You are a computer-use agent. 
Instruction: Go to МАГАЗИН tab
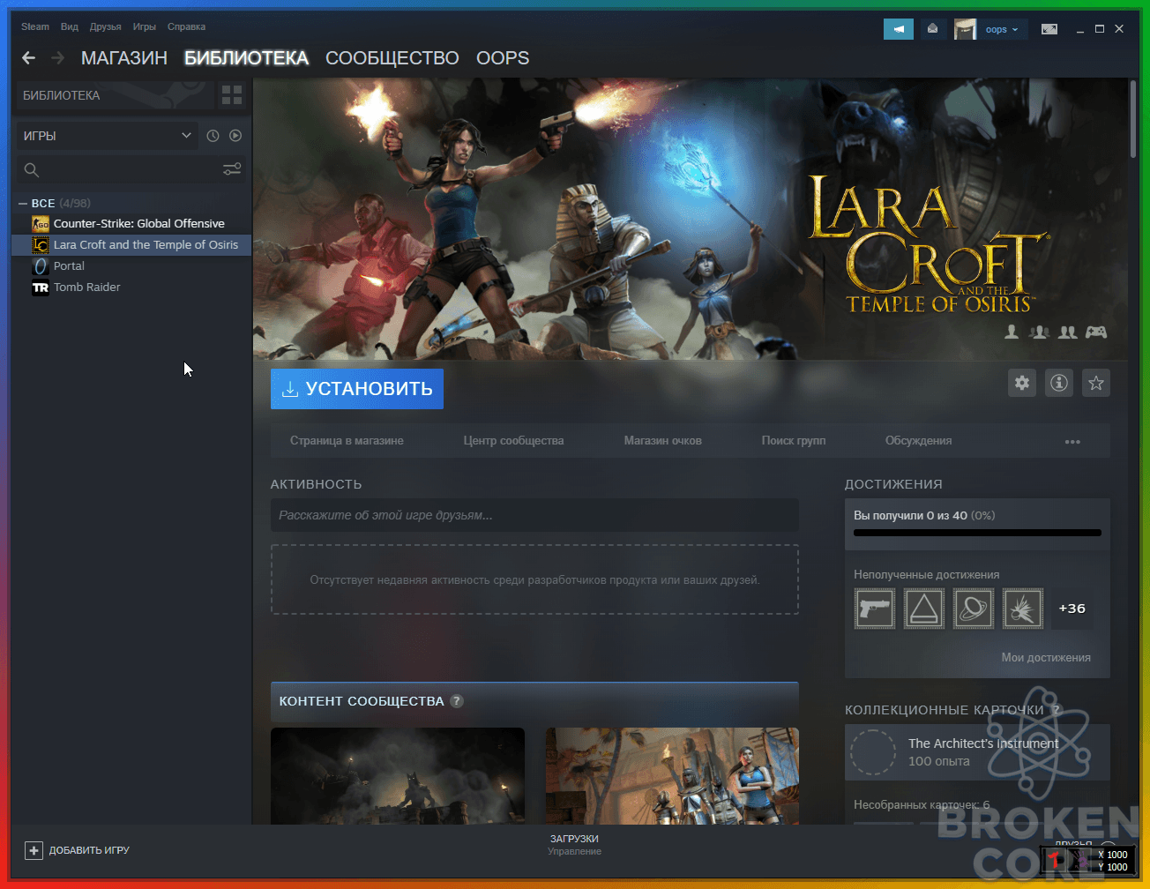(x=124, y=58)
